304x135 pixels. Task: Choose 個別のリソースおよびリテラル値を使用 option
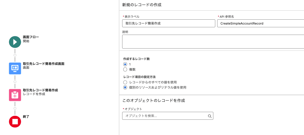tap(125, 87)
